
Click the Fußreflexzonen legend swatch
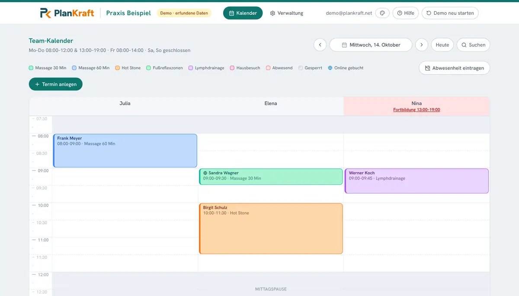click(149, 68)
